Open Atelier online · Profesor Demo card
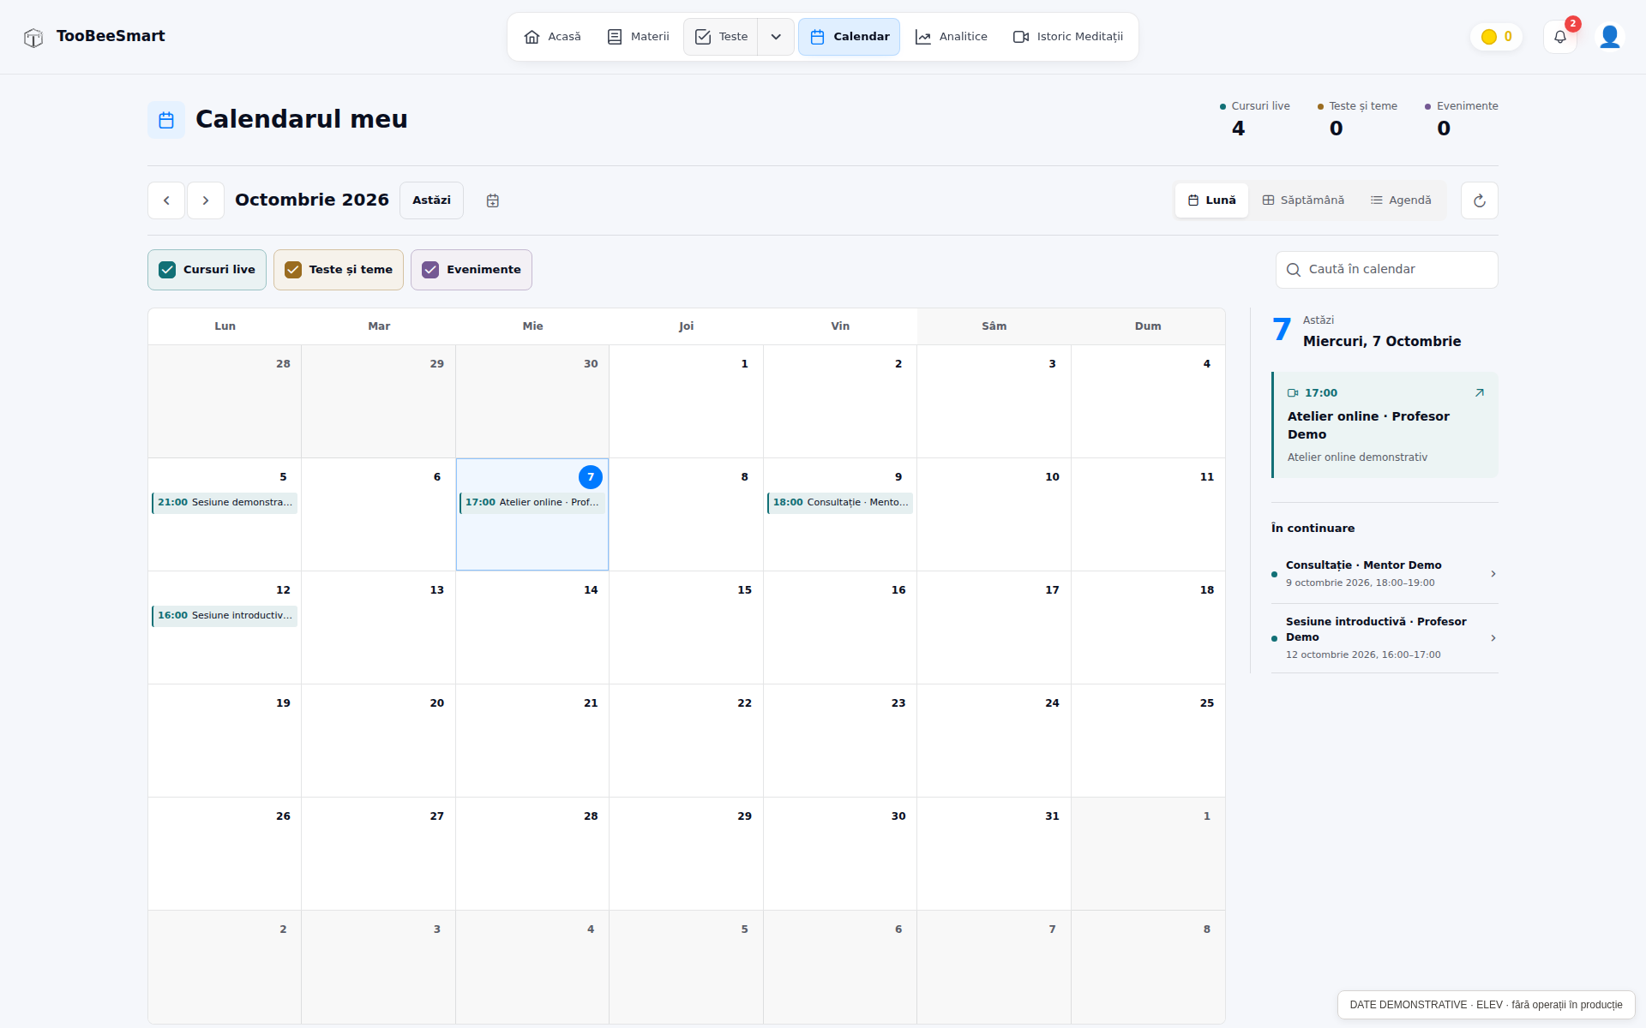This screenshot has height=1028, width=1646. click(1385, 425)
